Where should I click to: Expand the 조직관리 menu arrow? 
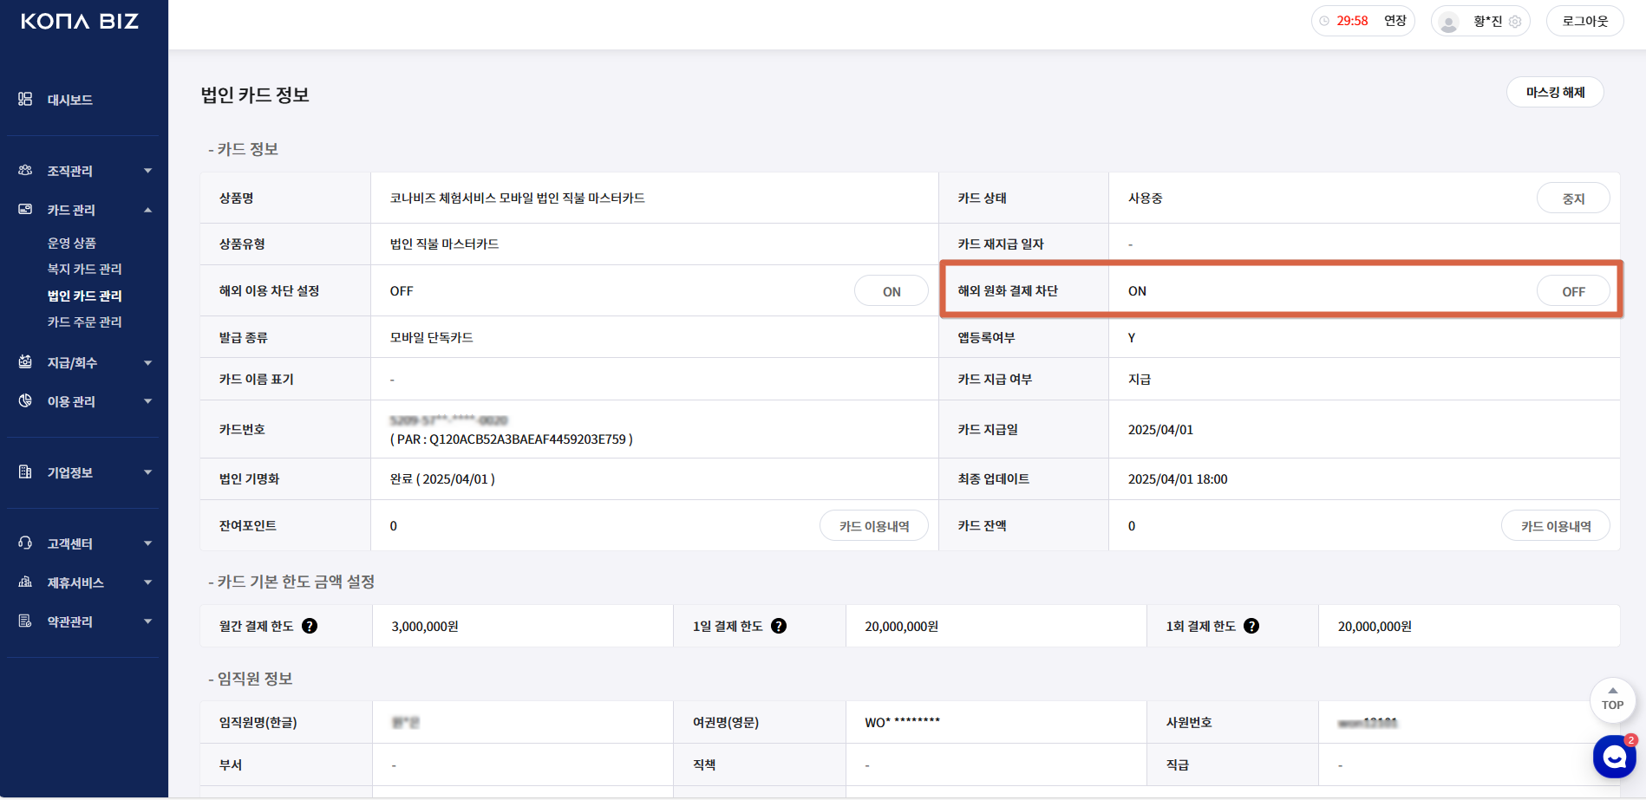click(x=148, y=171)
